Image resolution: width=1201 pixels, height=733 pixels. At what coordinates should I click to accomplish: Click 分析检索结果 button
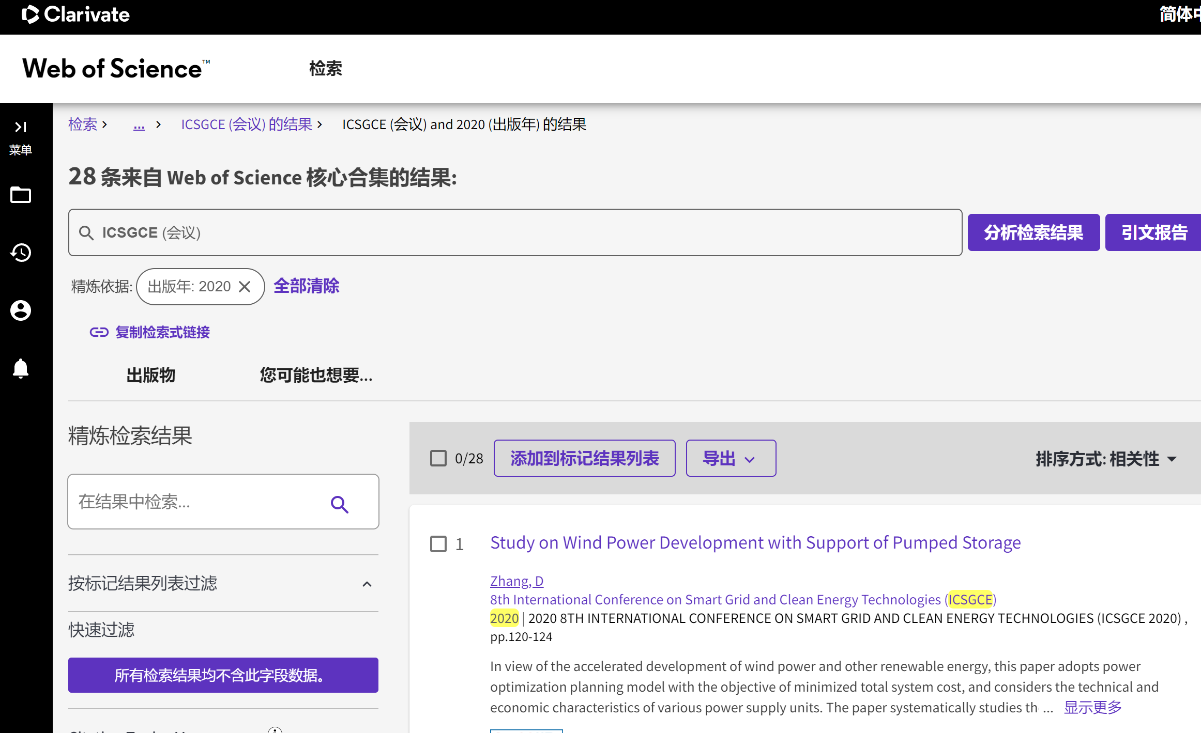(1033, 232)
